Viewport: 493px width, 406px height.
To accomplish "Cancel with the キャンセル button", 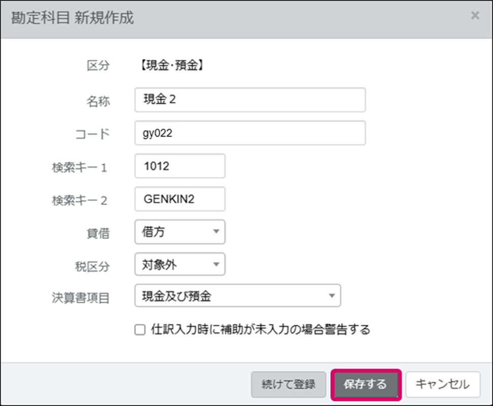I will [443, 384].
